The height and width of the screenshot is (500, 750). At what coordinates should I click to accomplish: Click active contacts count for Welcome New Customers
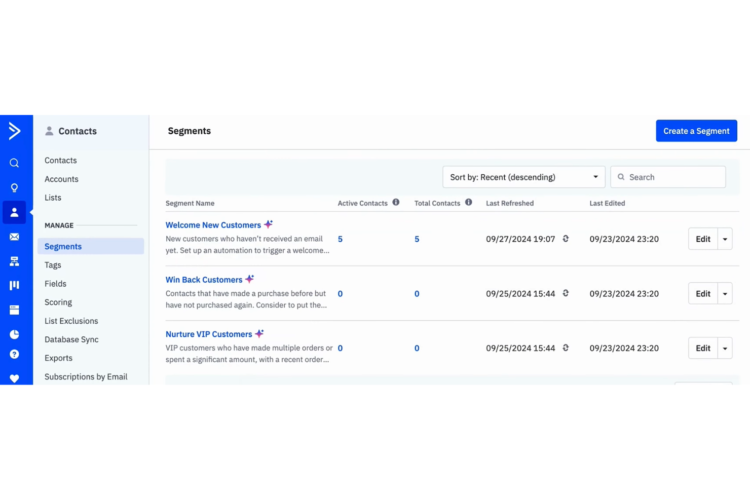tap(340, 239)
